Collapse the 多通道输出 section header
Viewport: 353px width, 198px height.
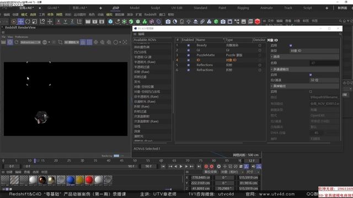304,69
